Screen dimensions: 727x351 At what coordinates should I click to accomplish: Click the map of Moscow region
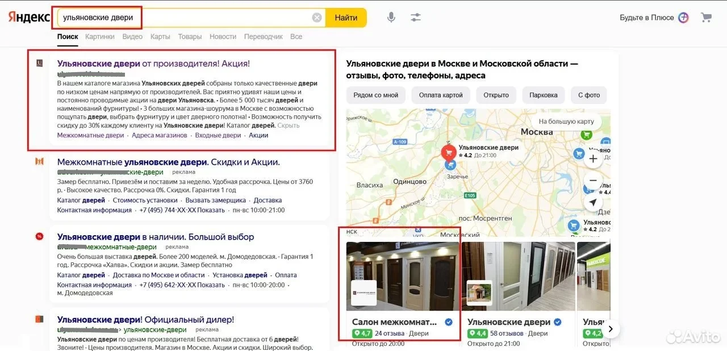click(478, 173)
